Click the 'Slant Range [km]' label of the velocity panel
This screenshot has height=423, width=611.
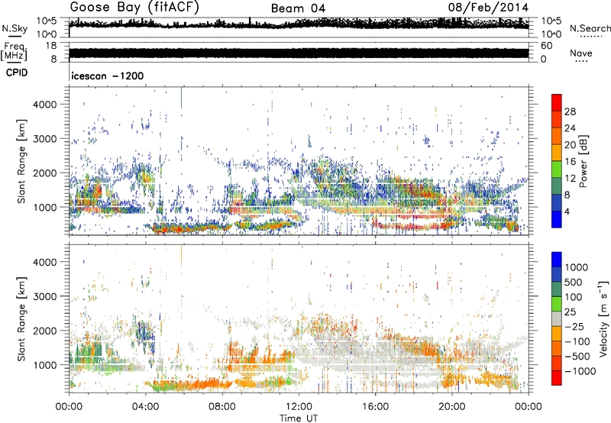tap(21, 318)
